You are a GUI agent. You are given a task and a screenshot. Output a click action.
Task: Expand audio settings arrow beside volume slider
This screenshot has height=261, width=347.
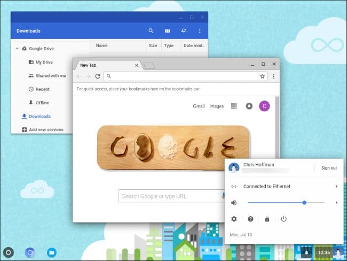pyautogui.click(x=336, y=203)
